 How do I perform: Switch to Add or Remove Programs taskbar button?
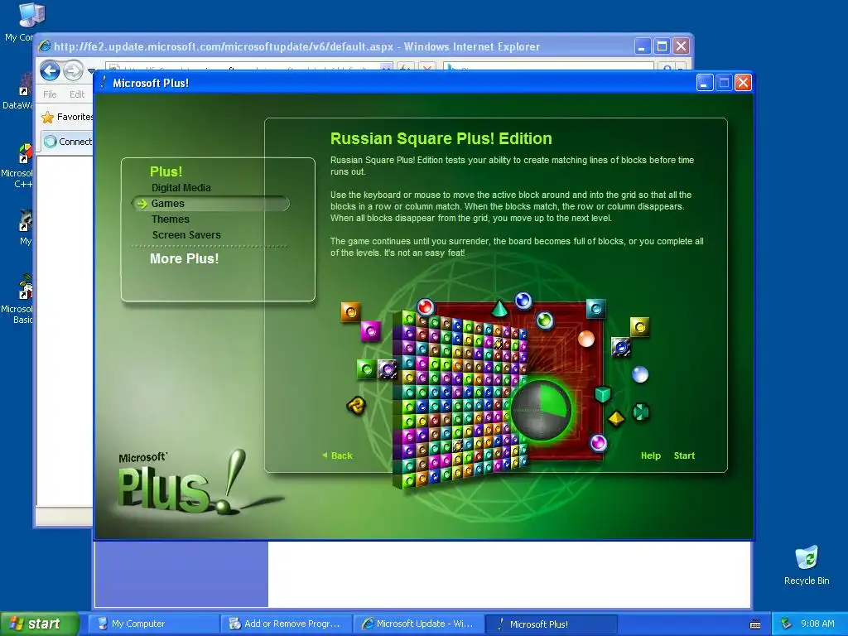tap(286, 624)
